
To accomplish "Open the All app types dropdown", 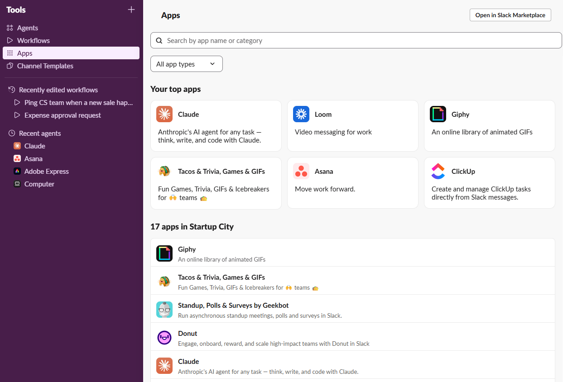I will pos(187,64).
